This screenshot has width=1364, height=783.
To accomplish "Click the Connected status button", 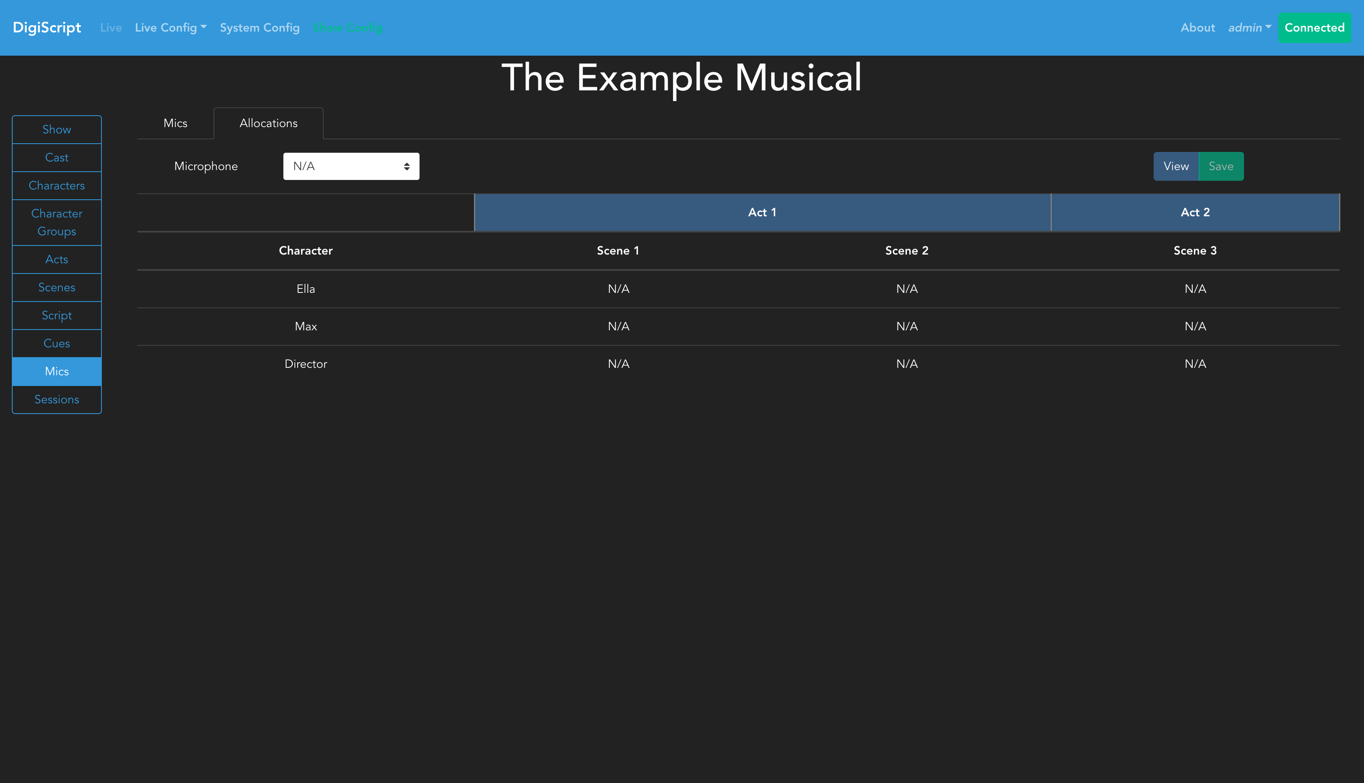I will (x=1314, y=27).
